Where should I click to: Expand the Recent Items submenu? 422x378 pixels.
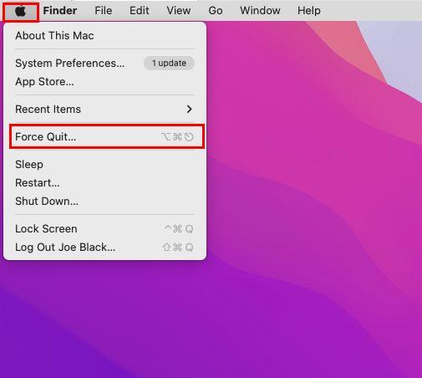(104, 109)
